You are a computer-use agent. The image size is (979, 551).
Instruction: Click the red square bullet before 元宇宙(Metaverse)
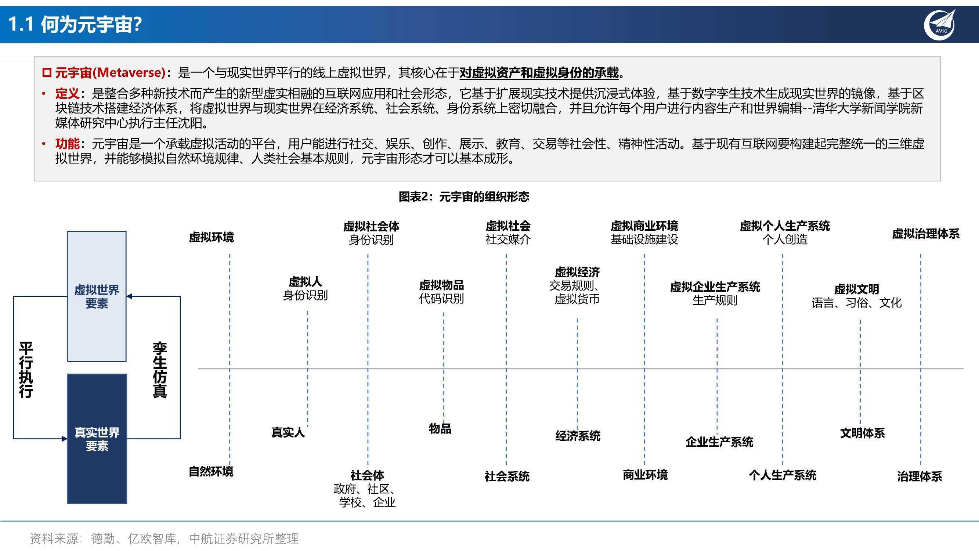[x=46, y=73]
